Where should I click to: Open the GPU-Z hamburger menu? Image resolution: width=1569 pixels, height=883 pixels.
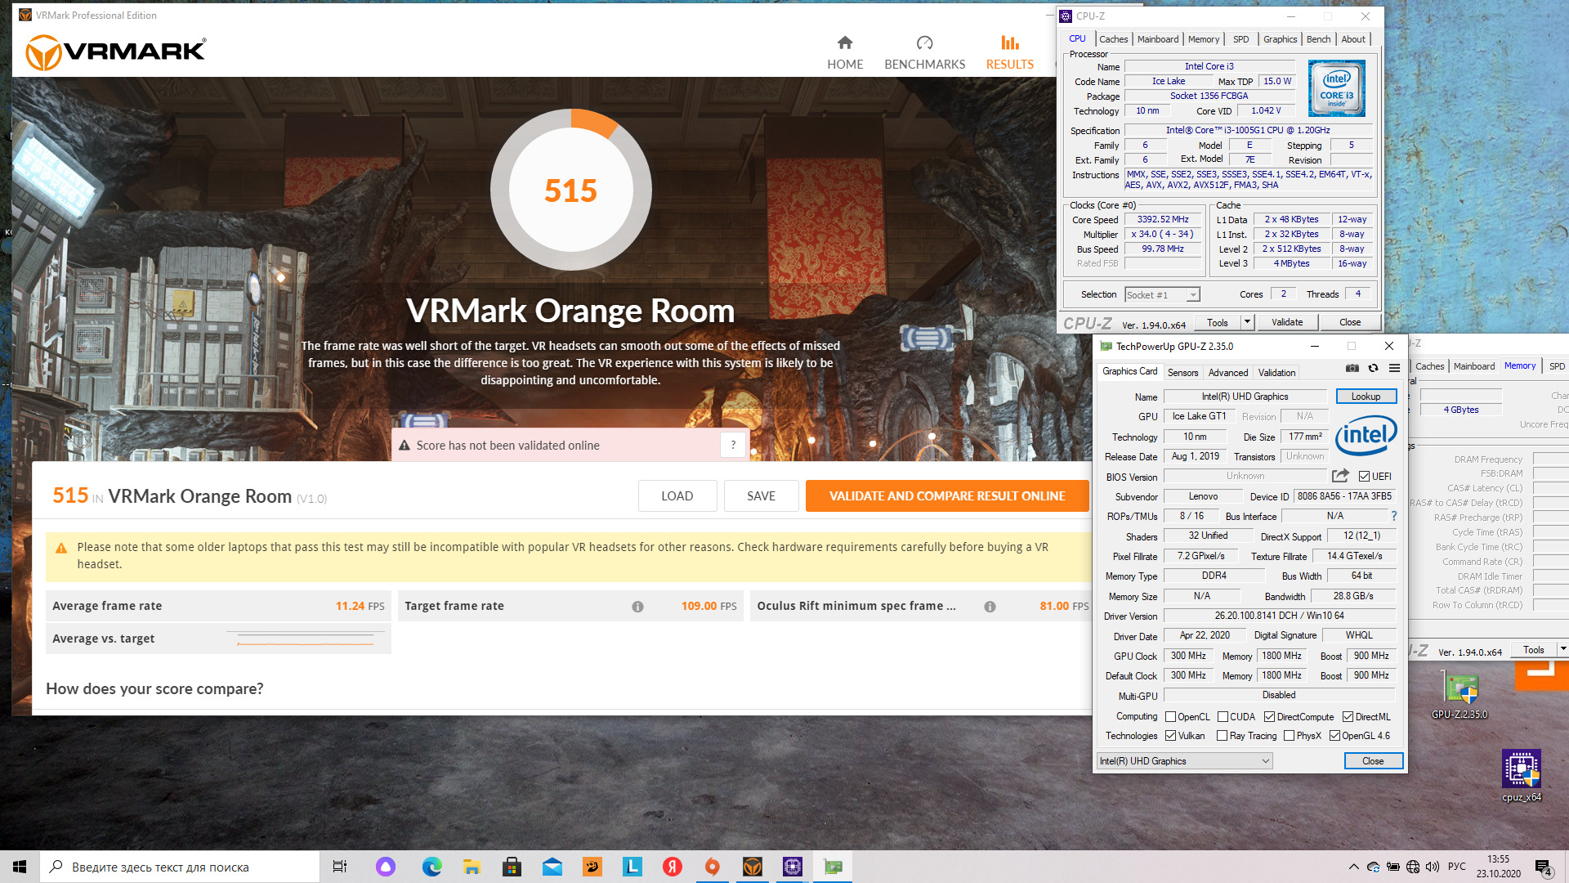click(1394, 368)
